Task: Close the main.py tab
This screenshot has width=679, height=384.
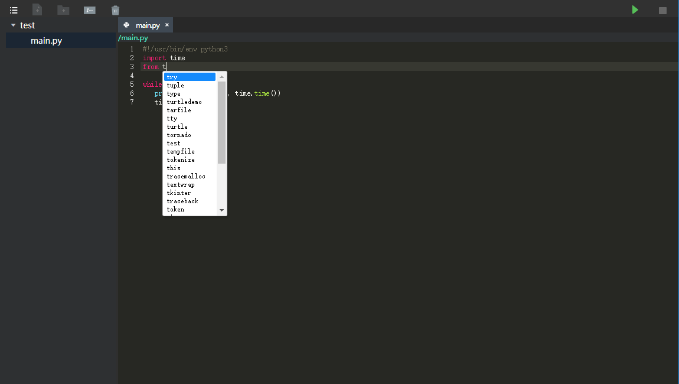Action: click(x=167, y=25)
